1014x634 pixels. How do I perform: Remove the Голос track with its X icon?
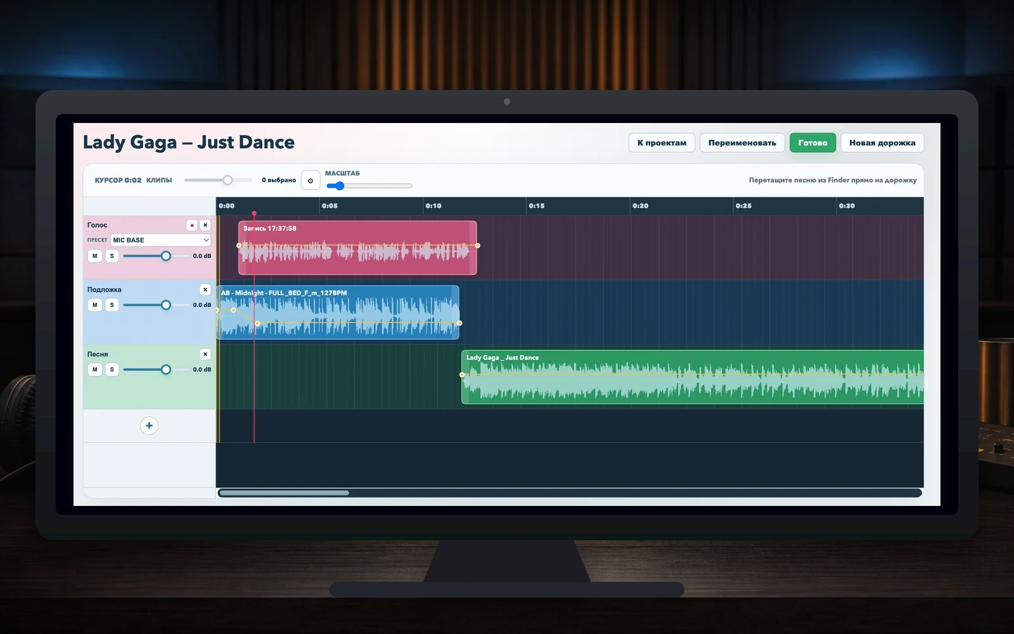(x=205, y=225)
